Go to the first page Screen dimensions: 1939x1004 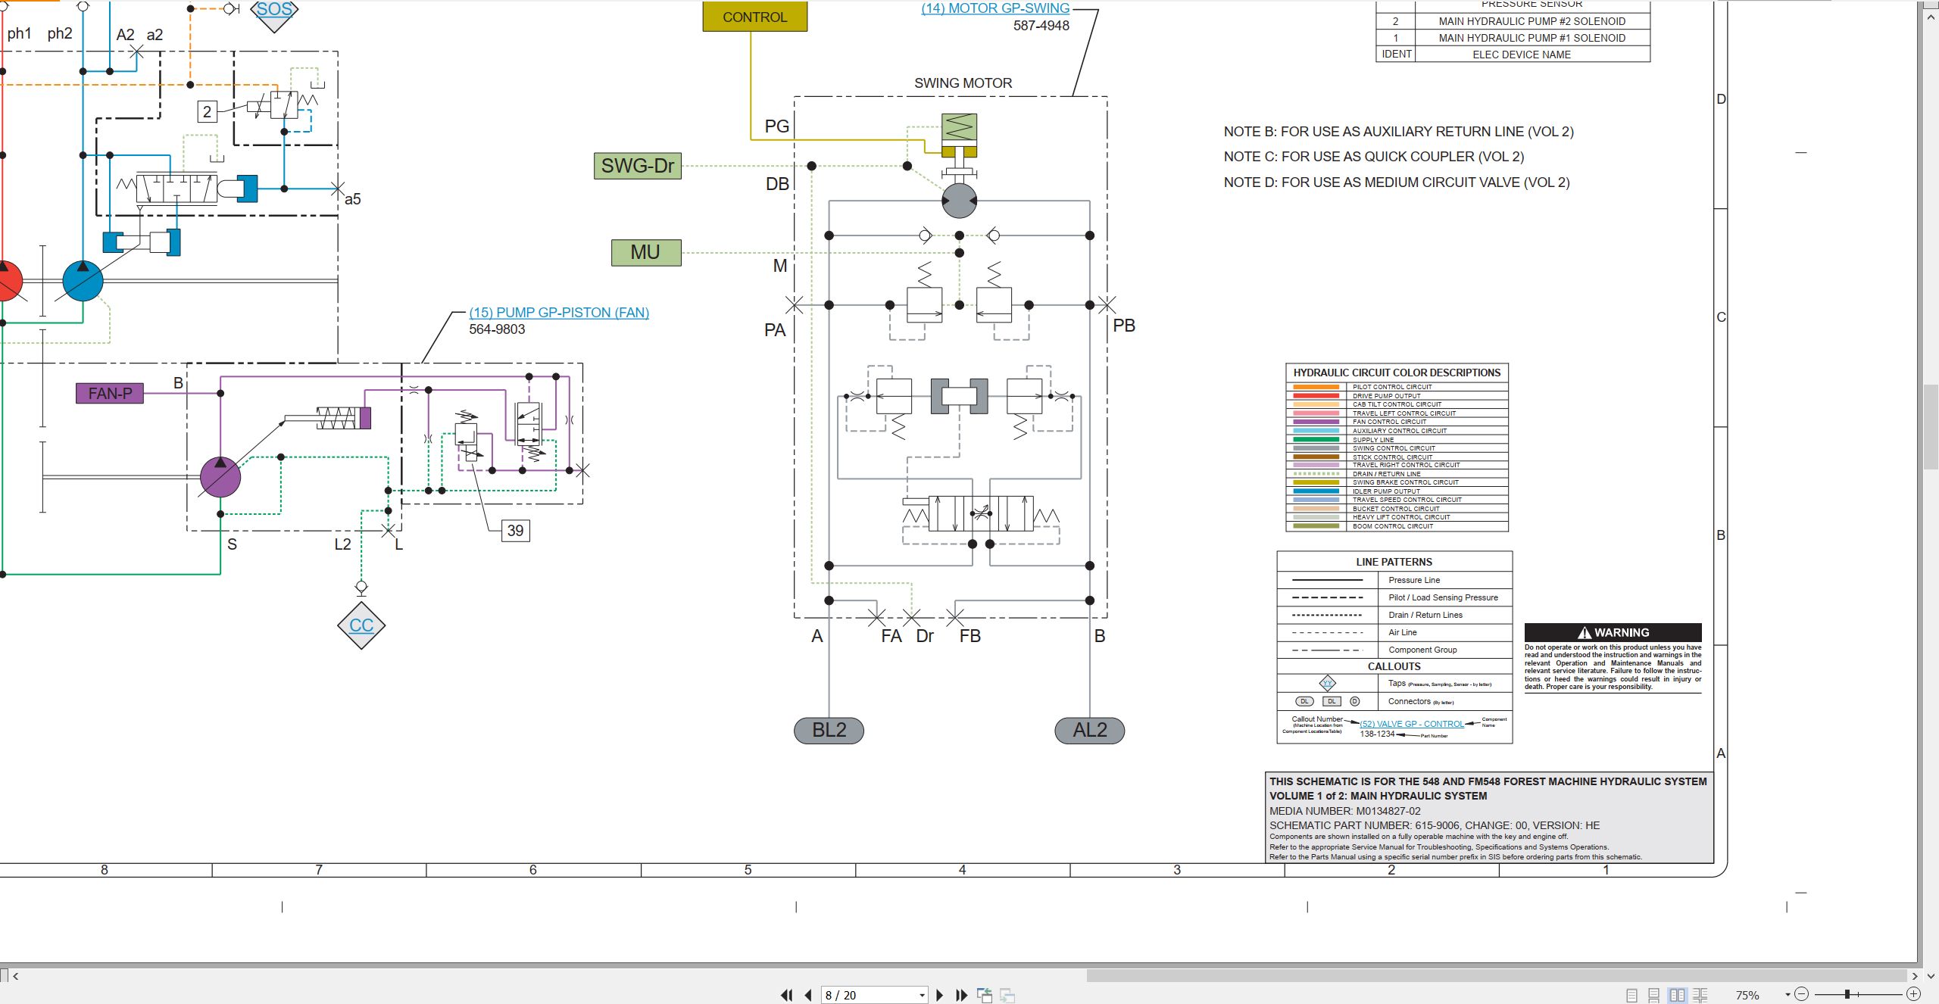pos(787,995)
